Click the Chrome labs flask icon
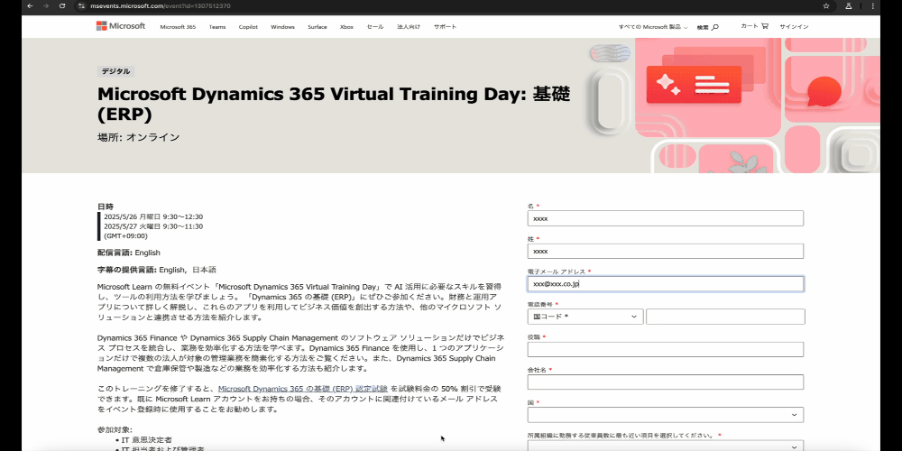 click(849, 5)
